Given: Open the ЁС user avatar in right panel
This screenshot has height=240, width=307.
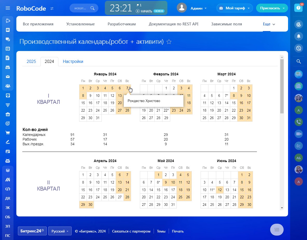Looking at the screenshot, I should [299, 146].
